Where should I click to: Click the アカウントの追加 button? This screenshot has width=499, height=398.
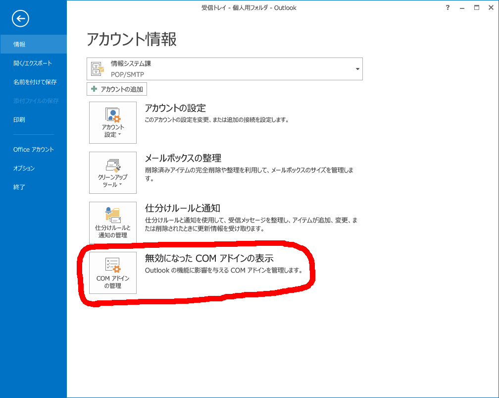pos(117,89)
